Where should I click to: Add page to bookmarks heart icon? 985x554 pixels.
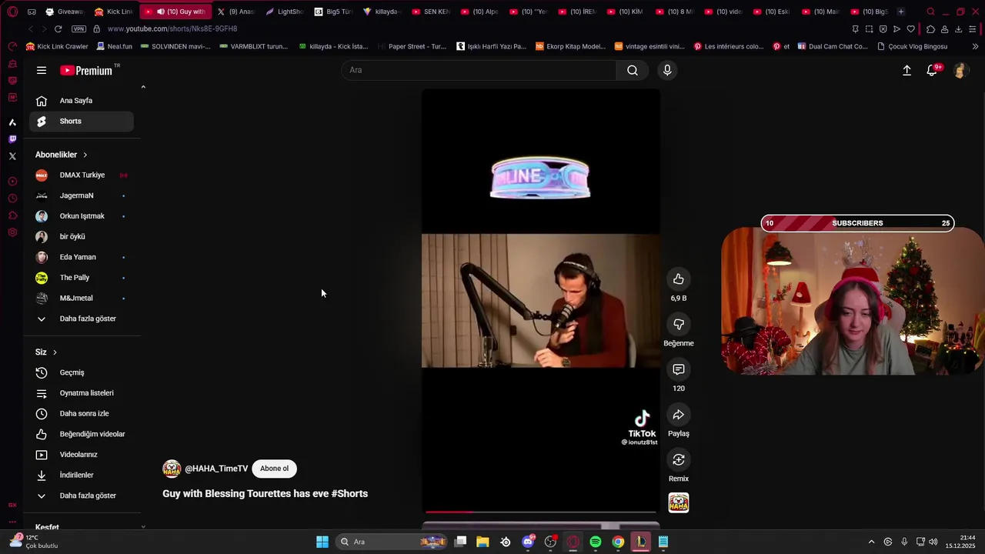pos(911,28)
